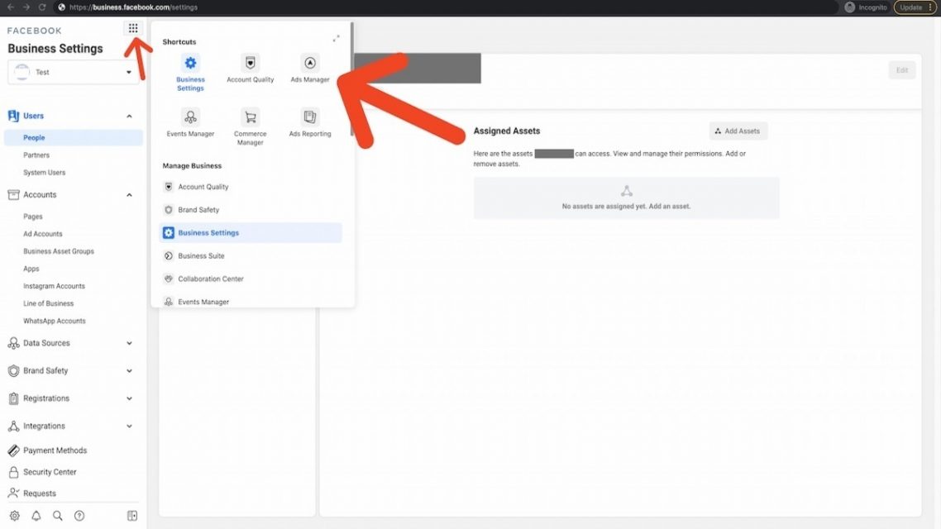
Task: Open Ads Reporting shortcut icon
Action: tap(309, 117)
